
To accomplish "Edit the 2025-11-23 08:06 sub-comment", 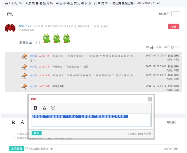I will coord(176,66).
